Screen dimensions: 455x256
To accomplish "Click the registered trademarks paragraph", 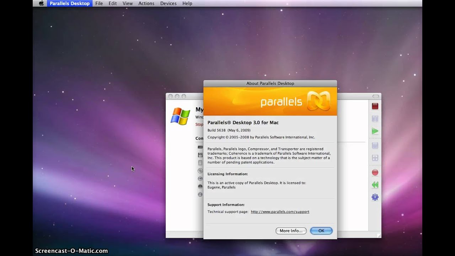I will [x=269, y=156].
